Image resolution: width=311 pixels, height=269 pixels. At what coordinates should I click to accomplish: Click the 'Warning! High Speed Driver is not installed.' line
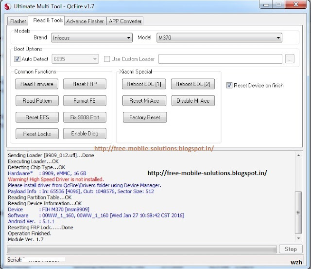tap(56, 179)
